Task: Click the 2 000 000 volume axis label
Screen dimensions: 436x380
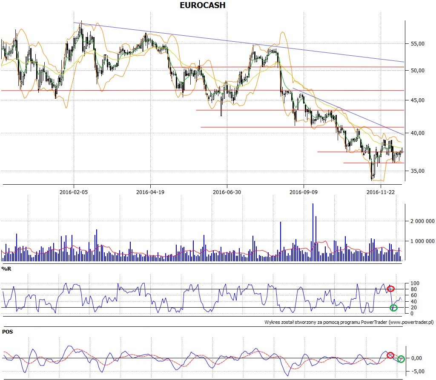Action: (x=422, y=221)
